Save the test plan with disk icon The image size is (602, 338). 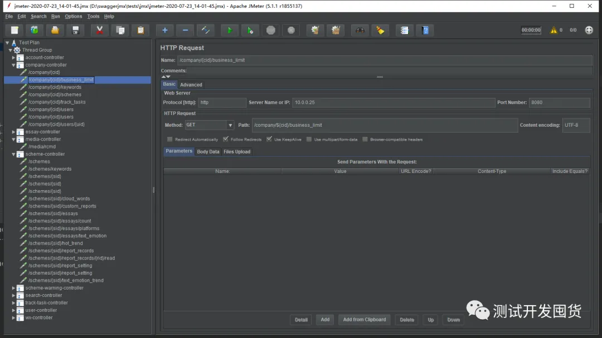[x=75, y=30]
